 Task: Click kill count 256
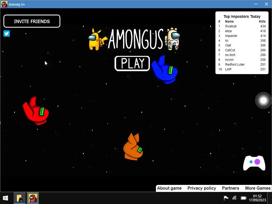[x=263, y=60]
